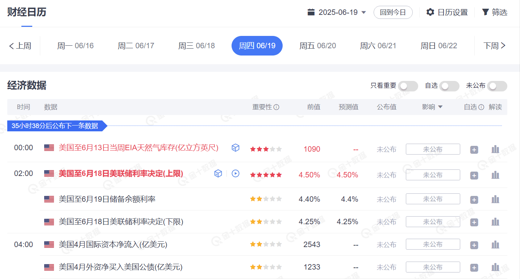Open 美国至6月13日当周EIA天然气库存 data link
Viewport: 520px width, 279px height.
pos(138,148)
